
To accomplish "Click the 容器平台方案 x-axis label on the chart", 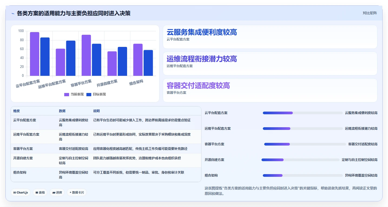I will point(81,83).
